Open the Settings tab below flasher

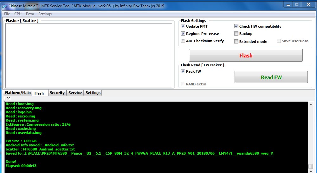93,93
